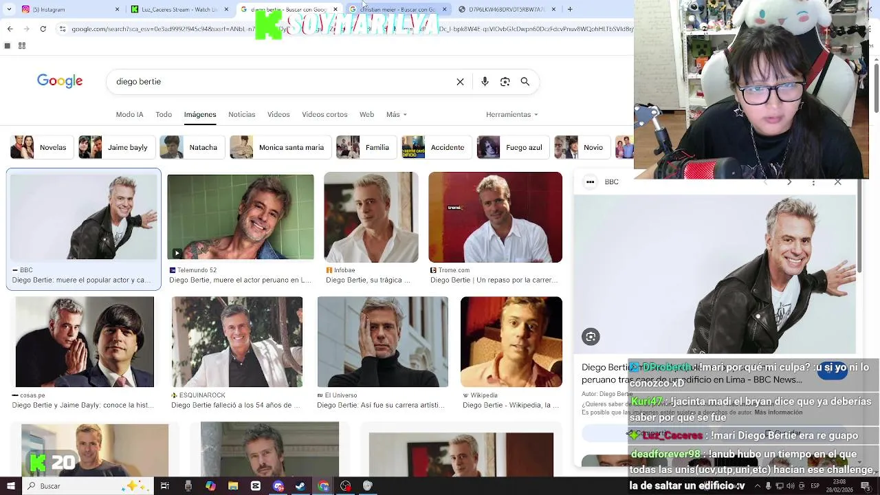Open Web results tab
The height and width of the screenshot is (495, 880).
click(x=367, y=114)
